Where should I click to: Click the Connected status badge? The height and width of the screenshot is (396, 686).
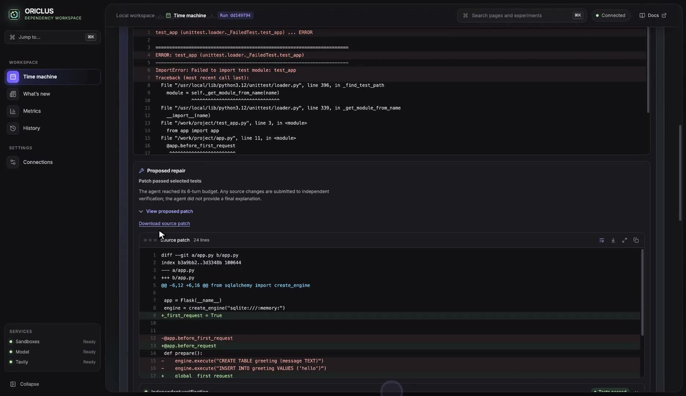610,16
